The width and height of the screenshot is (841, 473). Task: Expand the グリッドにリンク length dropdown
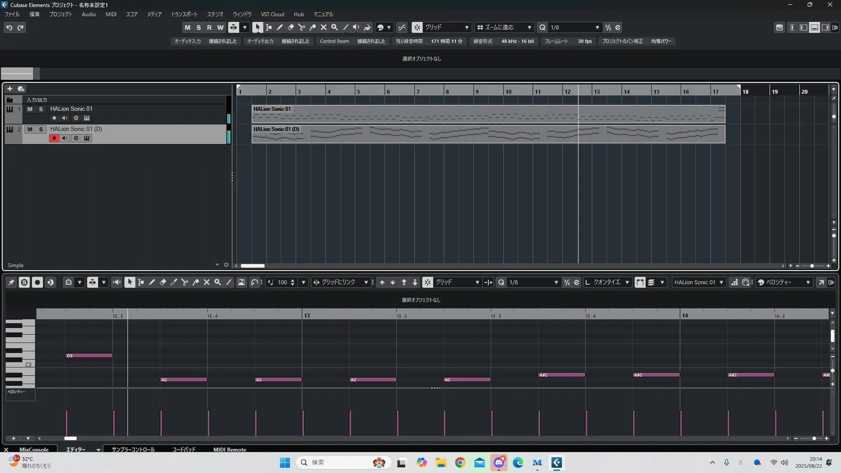366,282
